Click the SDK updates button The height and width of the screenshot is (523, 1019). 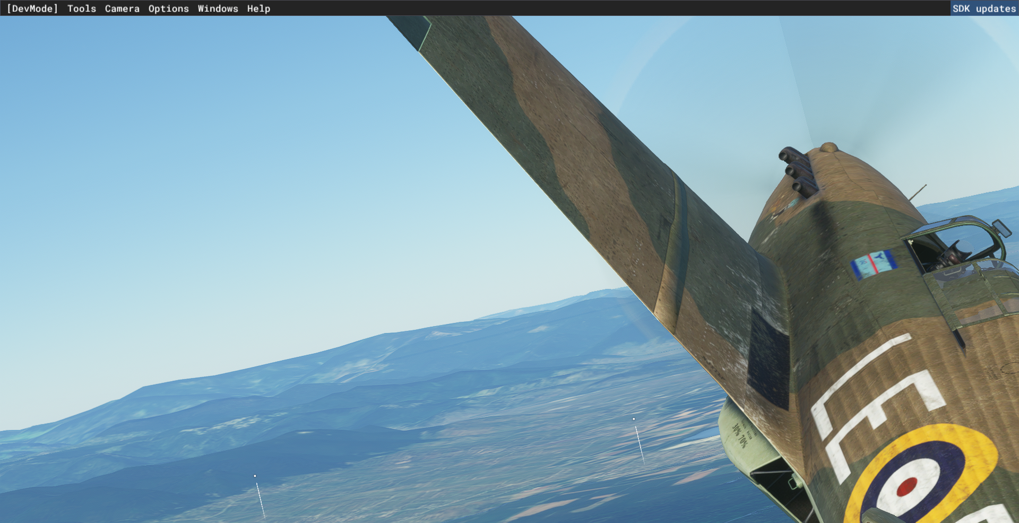coord(985,8)
